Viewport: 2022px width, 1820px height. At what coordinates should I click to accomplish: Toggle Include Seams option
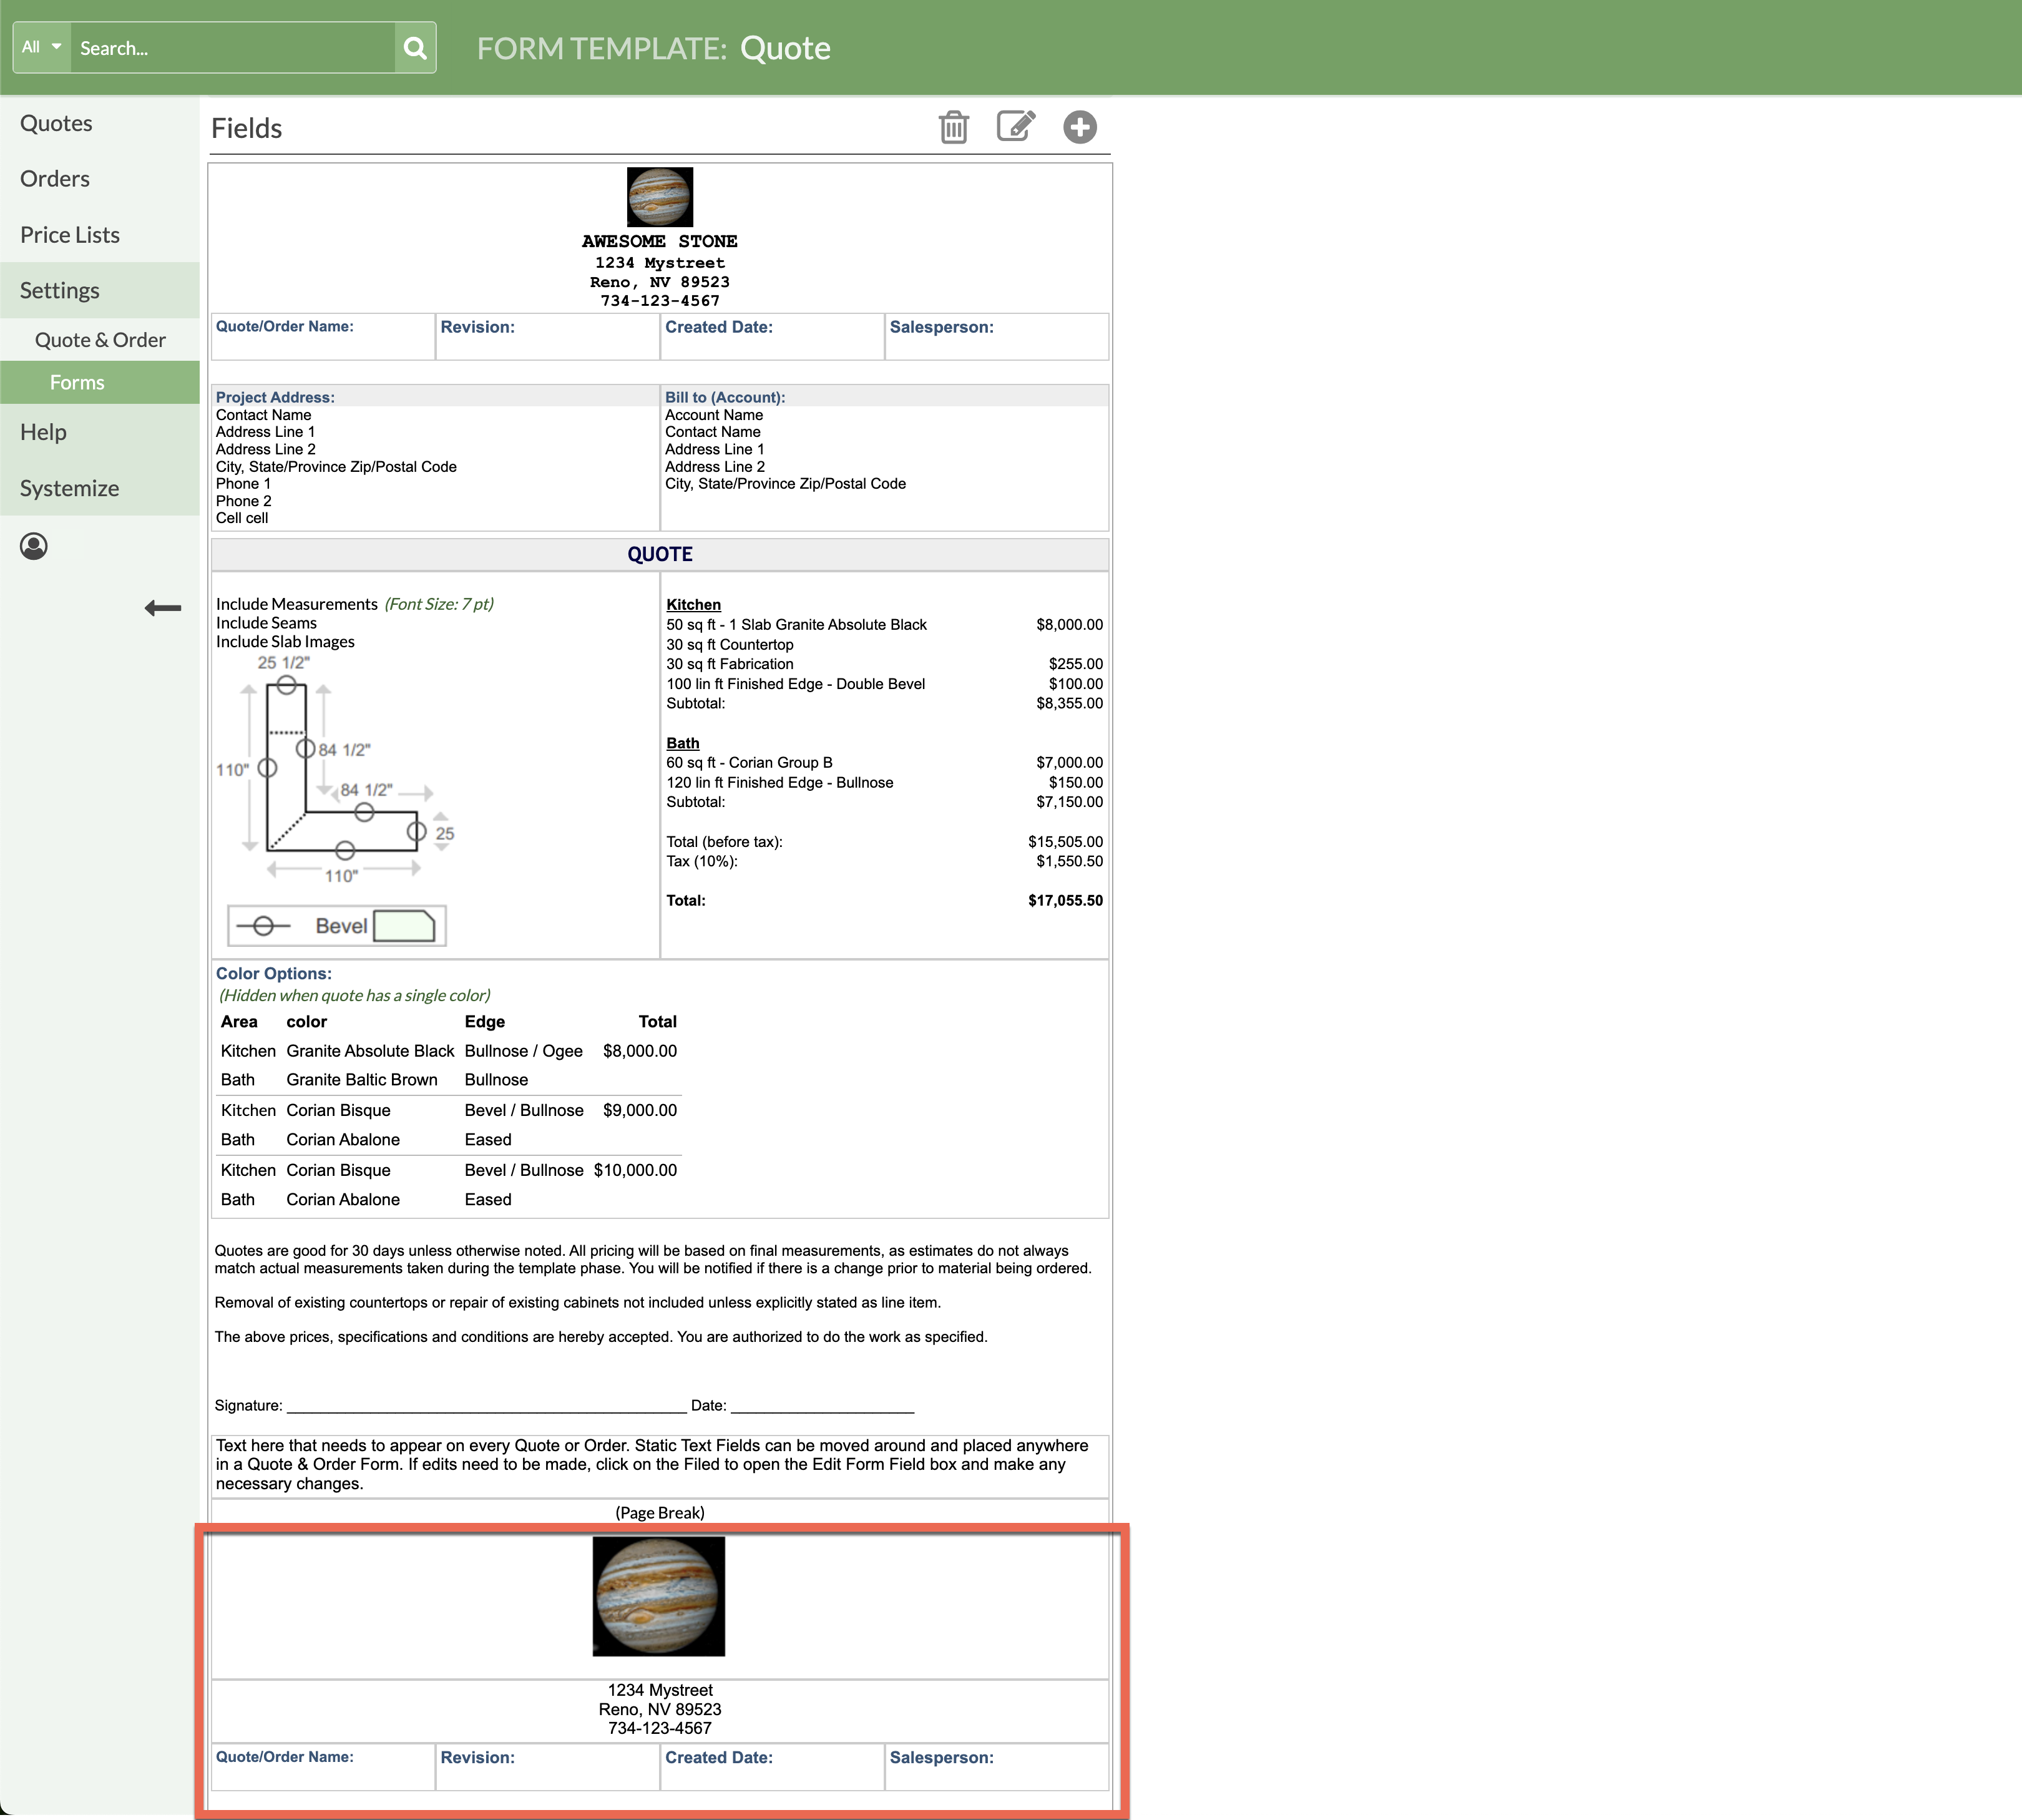pyautogui.click(x=266, y=623)
